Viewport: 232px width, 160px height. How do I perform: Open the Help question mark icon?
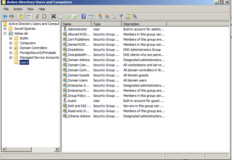tap(83, 16)
